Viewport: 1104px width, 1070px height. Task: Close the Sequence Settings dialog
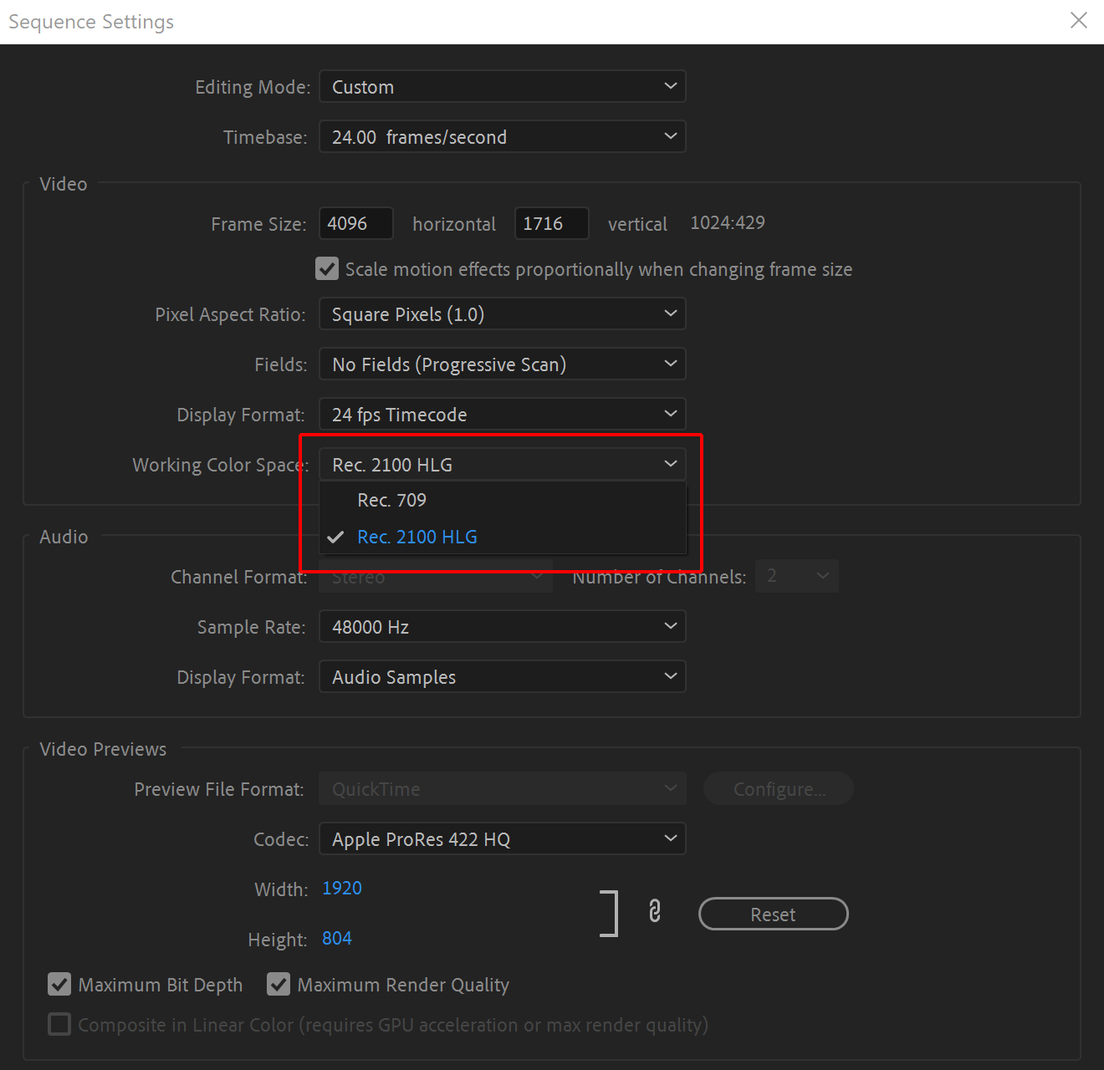1079,21
